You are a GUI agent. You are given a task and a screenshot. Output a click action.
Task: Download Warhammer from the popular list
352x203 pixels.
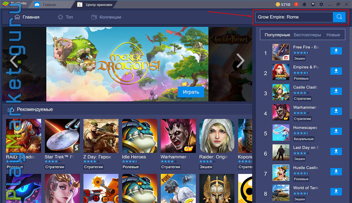click(x=336, y=111)
